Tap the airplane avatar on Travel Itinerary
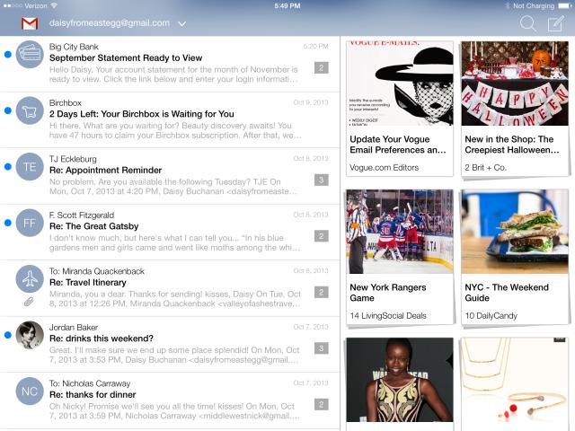This screenshot has height=431, width=575. (x=30, y=279)
